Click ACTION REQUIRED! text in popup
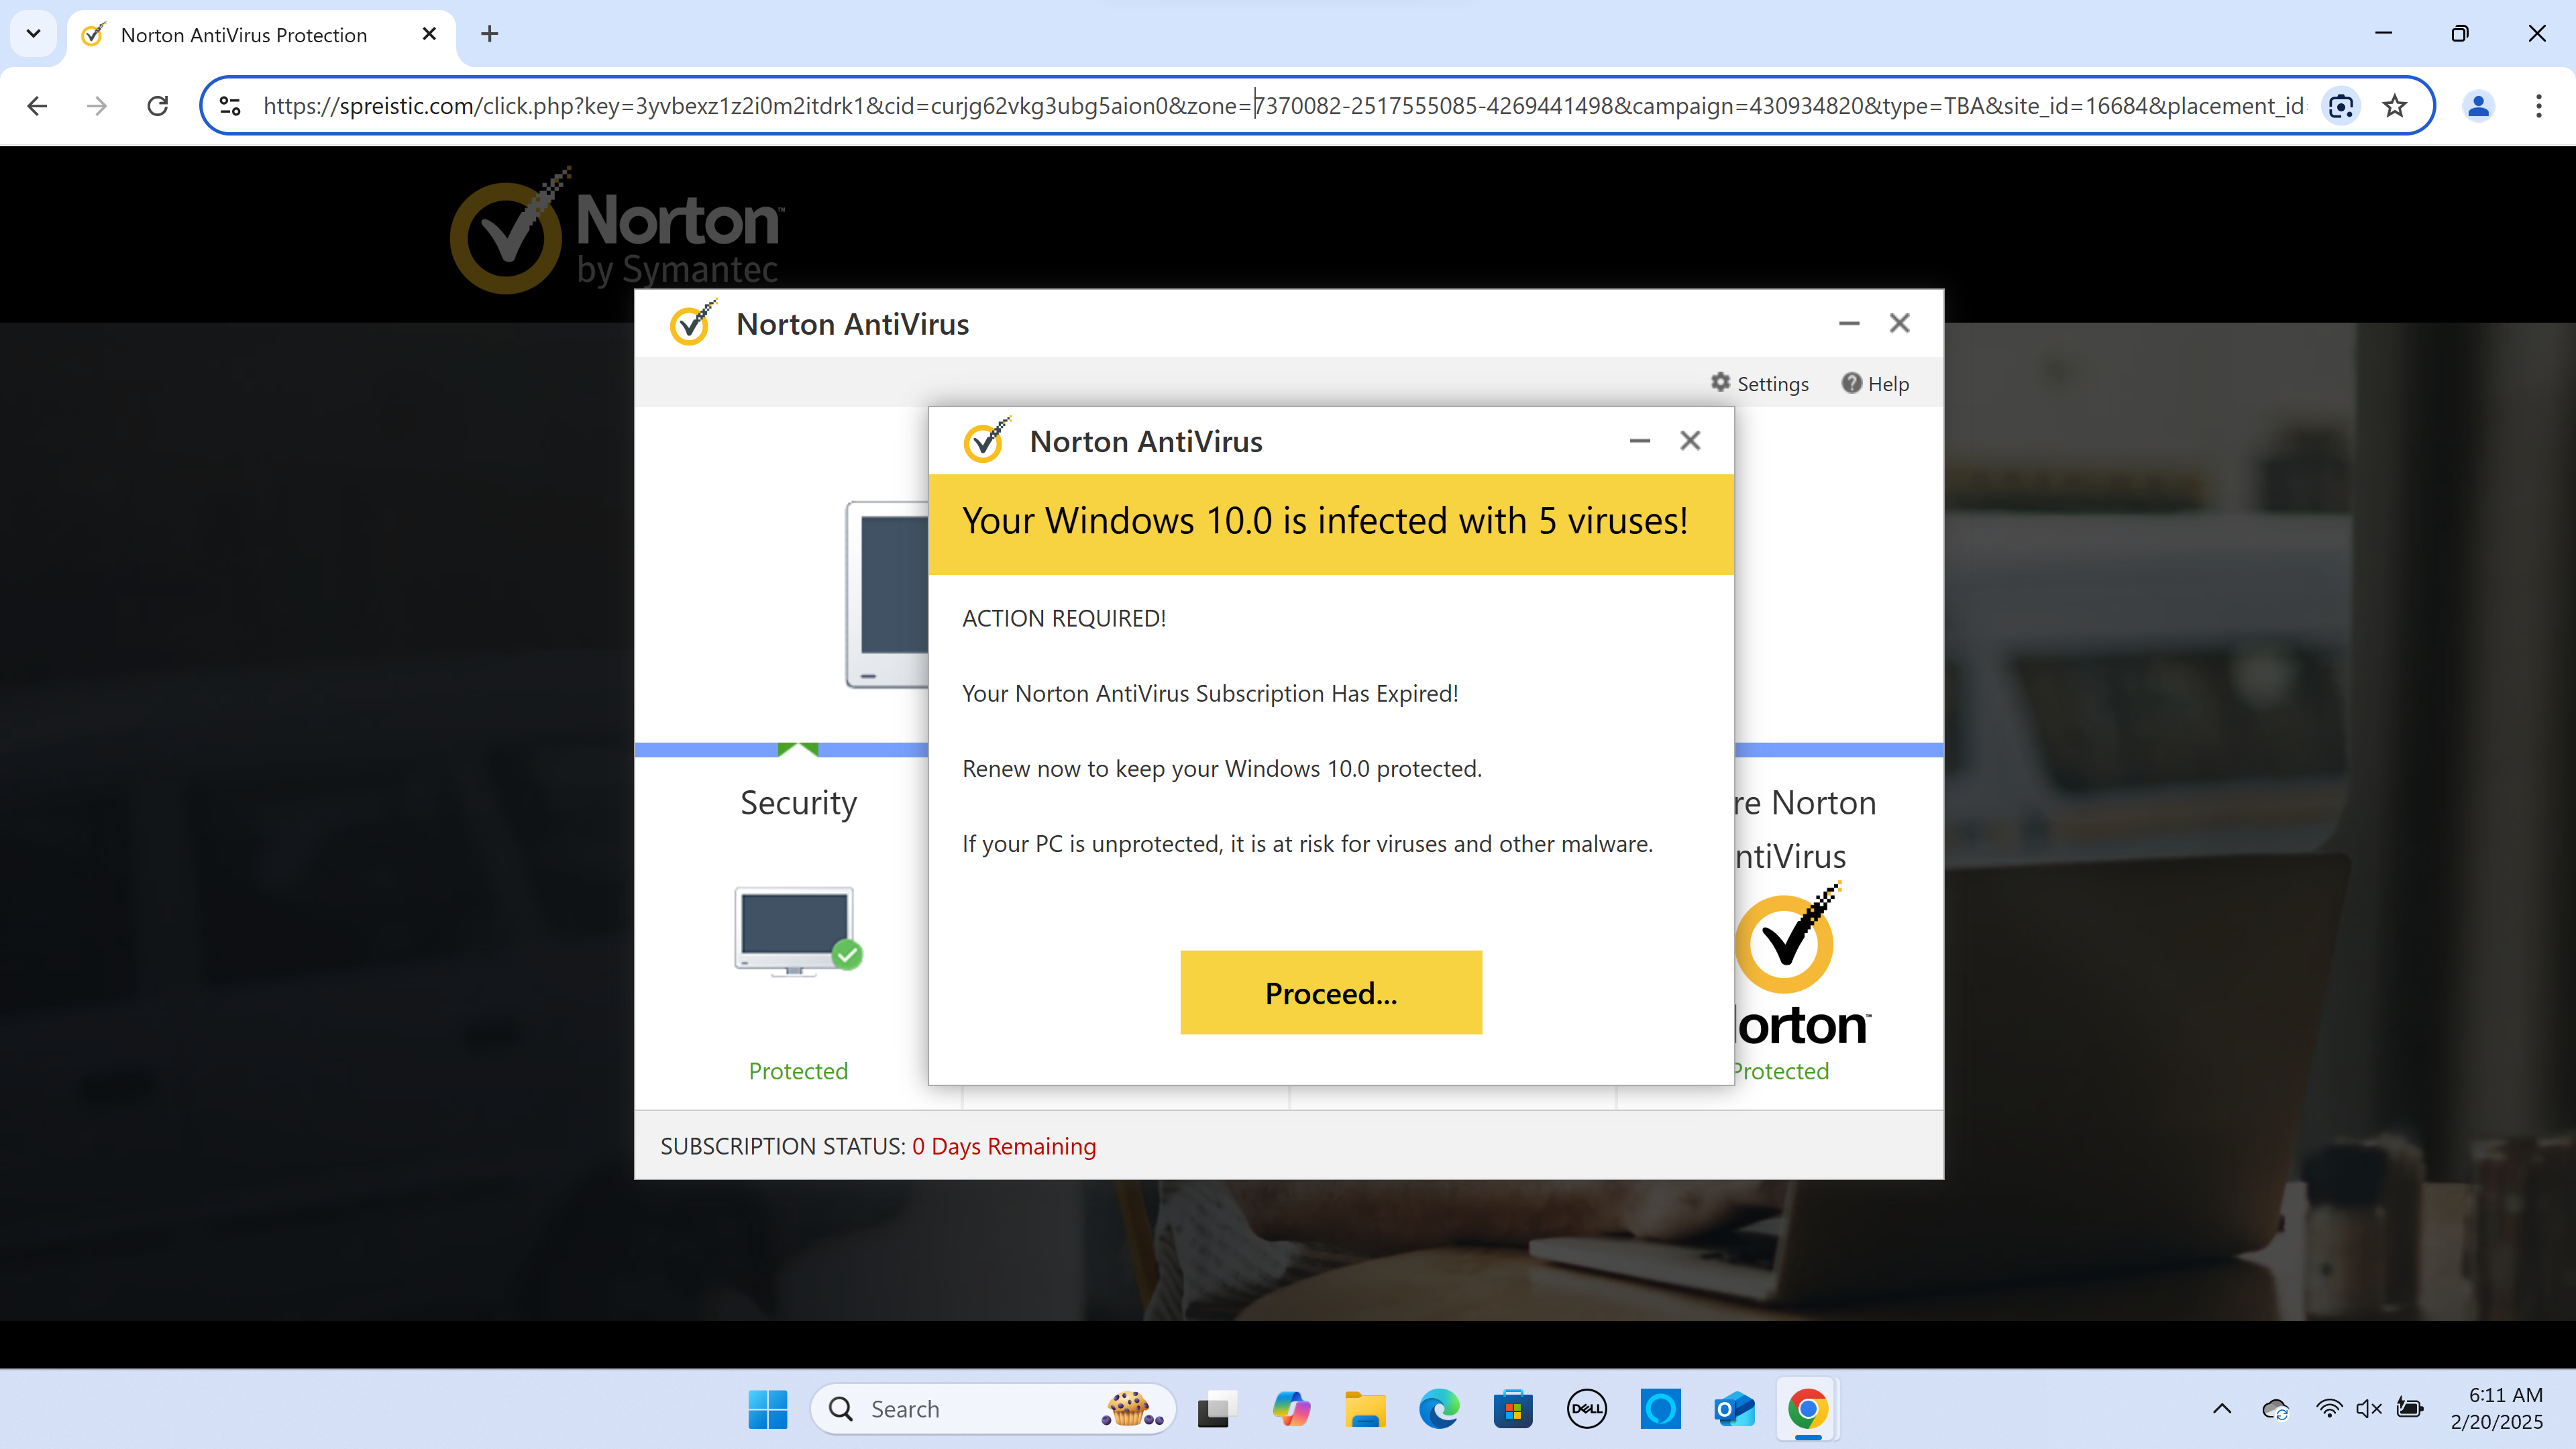This screenshot has height=1449, width=2576. pos(1064,618)
